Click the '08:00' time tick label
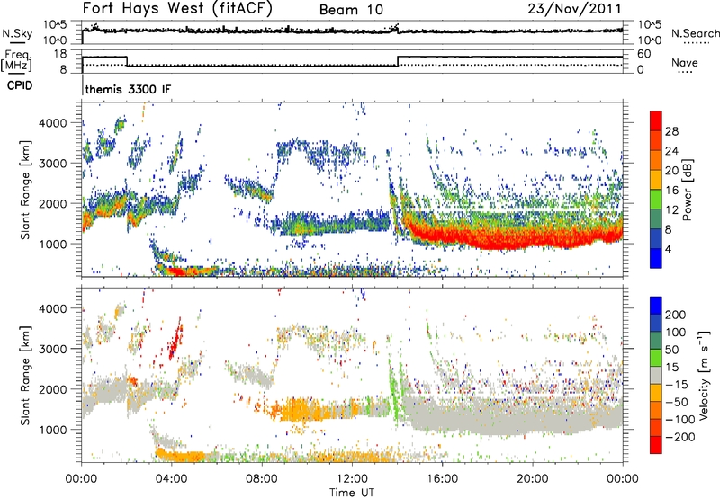The height and width of the screenshot is (498, 720). tap(262, 479)
